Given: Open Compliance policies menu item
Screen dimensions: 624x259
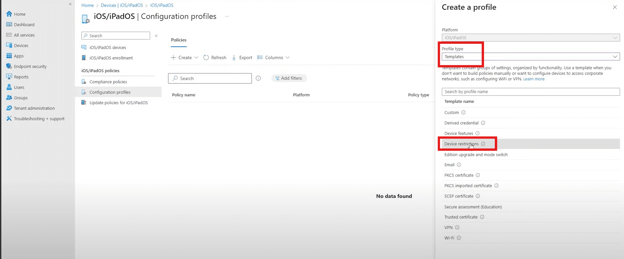Looking at the screenshot, I should point(108,82).
